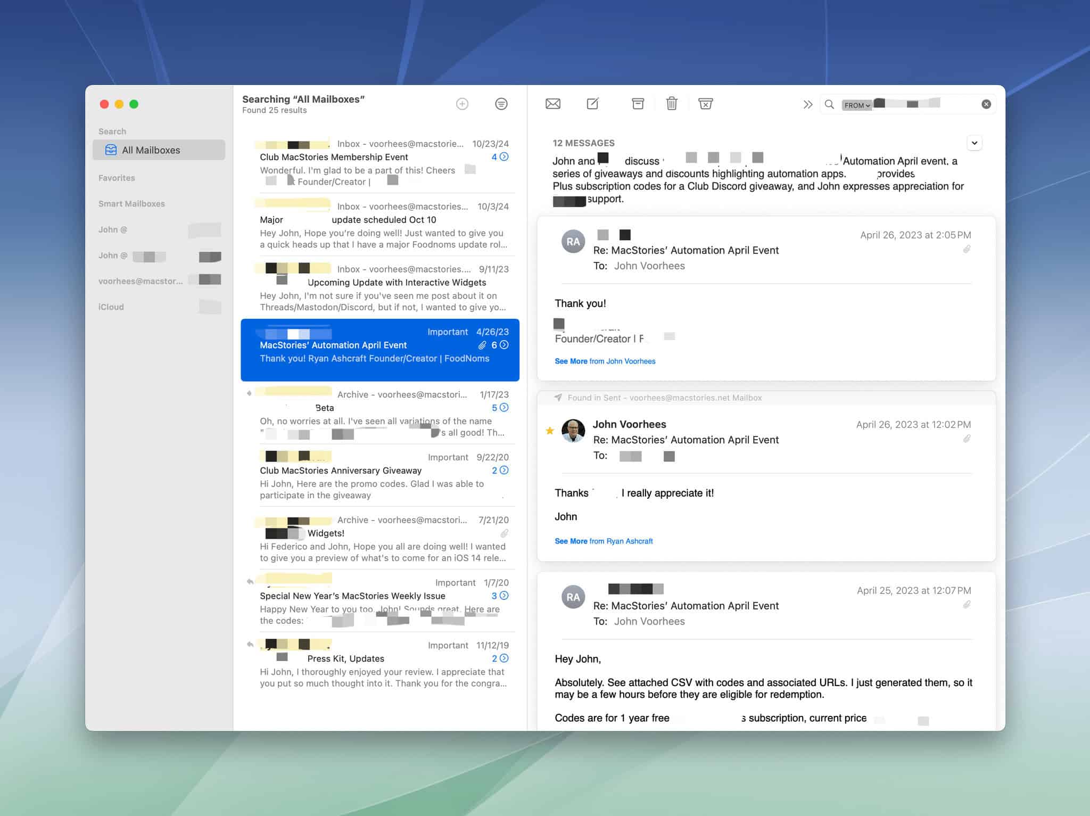Click the search magnifying glass icon

tap(829, 104)
